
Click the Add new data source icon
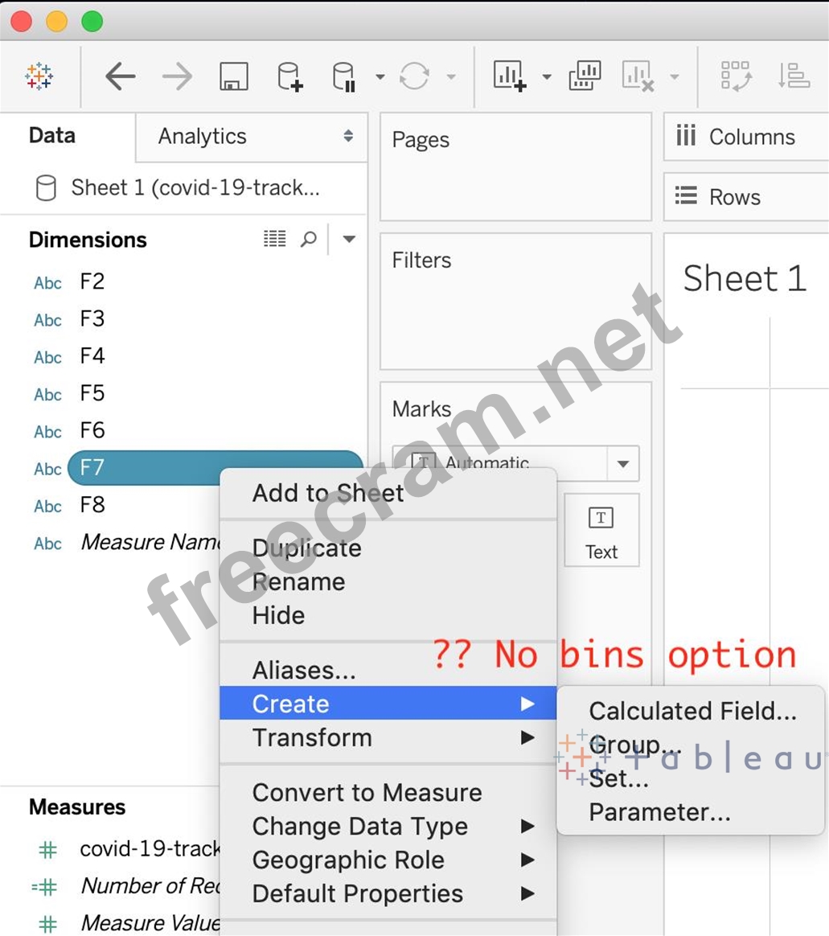pos(289,77)
